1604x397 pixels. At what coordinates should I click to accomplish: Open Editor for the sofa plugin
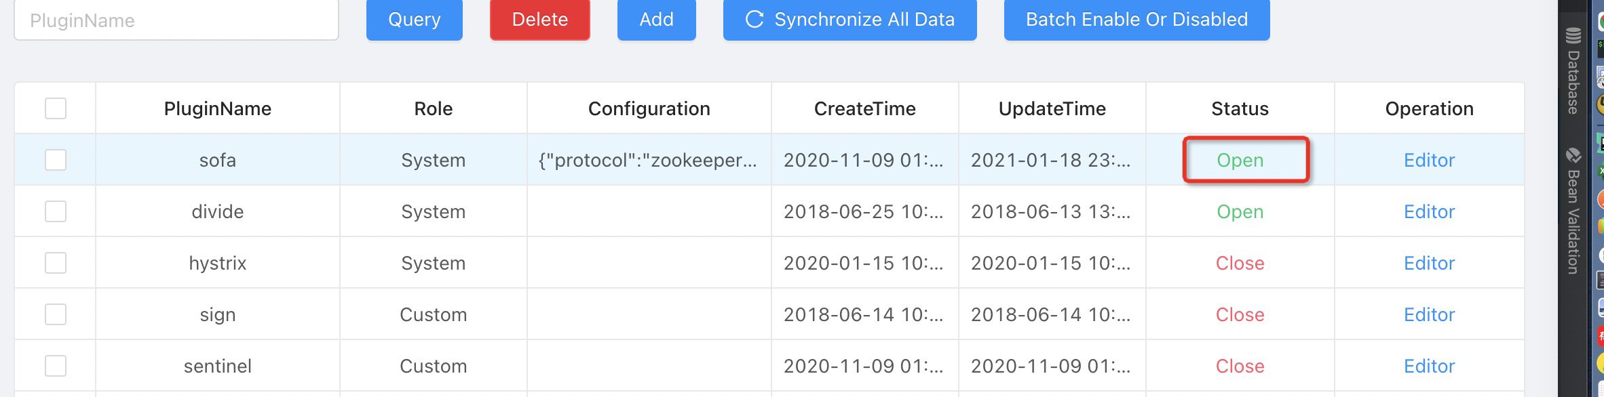click(x=1429, y=160)
